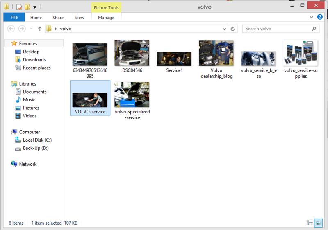328x230 pixels.
Task: Click the Picture Tools contextual tab header
Action: tap(106, 8)
